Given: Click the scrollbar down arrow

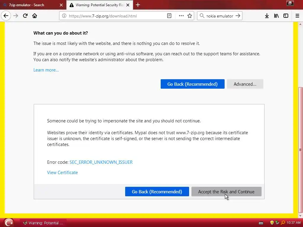Looking at the screenshot, I should 300,216.
